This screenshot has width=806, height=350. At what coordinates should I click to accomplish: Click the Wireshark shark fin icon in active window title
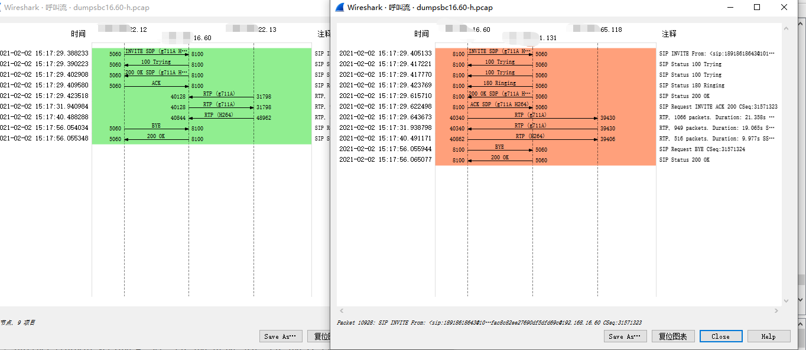(339, 7)
